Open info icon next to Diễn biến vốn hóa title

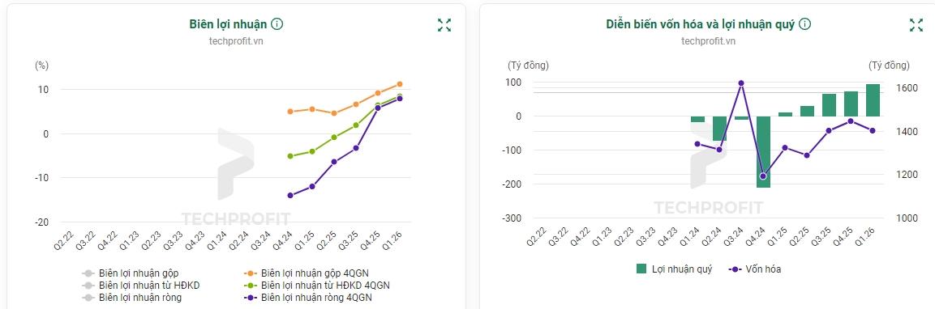(805, 23)
